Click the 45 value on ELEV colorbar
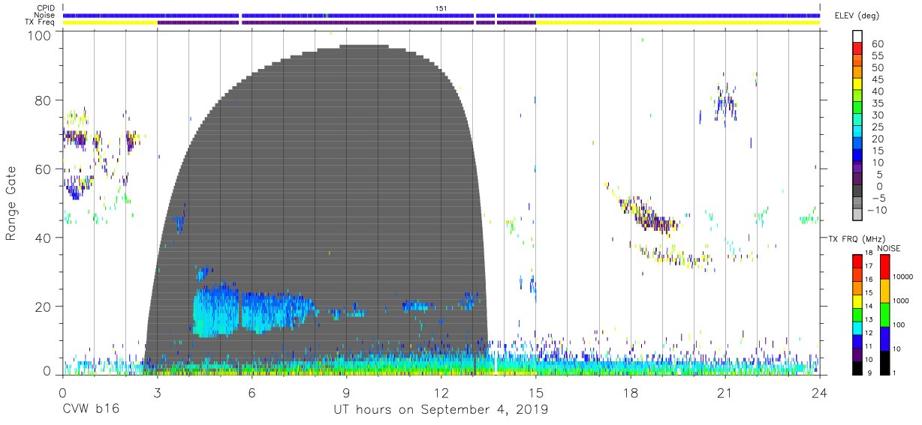 click(878, 79)
